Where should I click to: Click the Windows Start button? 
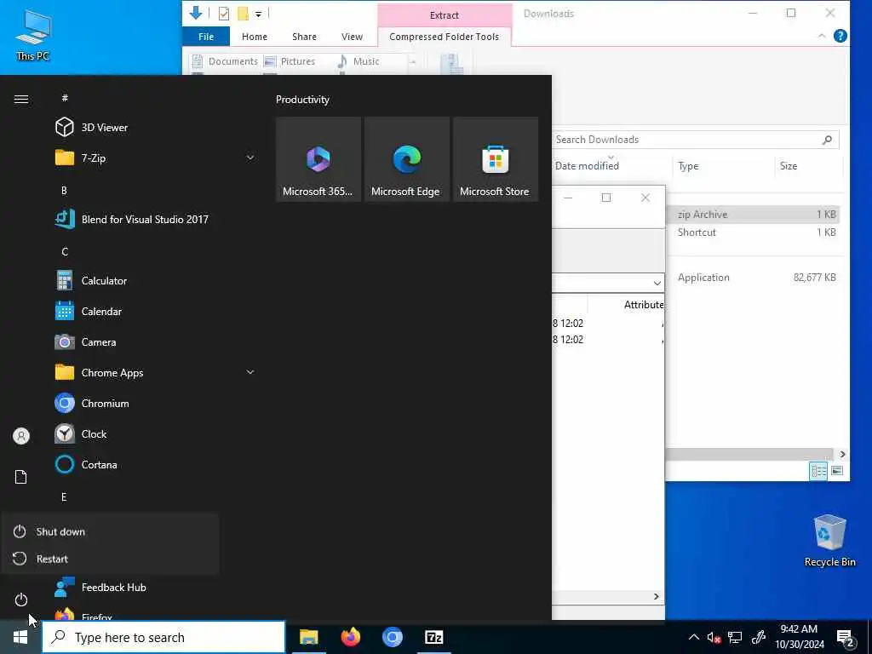pyautogui.click(x=20, y=637)
